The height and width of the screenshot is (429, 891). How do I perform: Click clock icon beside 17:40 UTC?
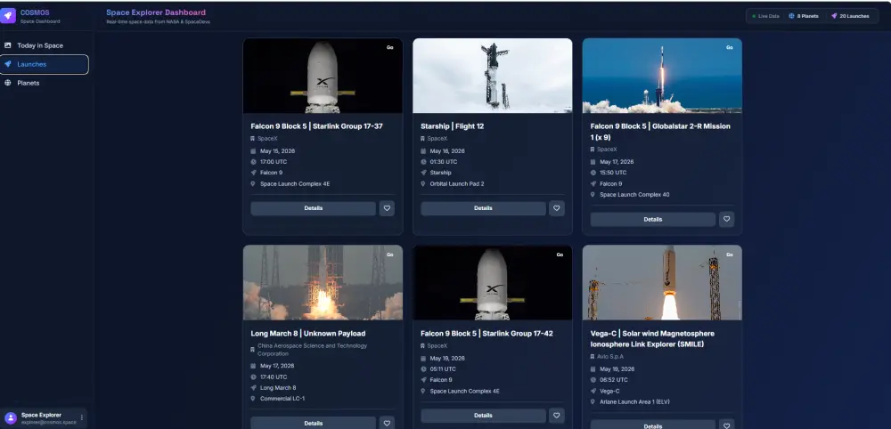coord(253,376)
